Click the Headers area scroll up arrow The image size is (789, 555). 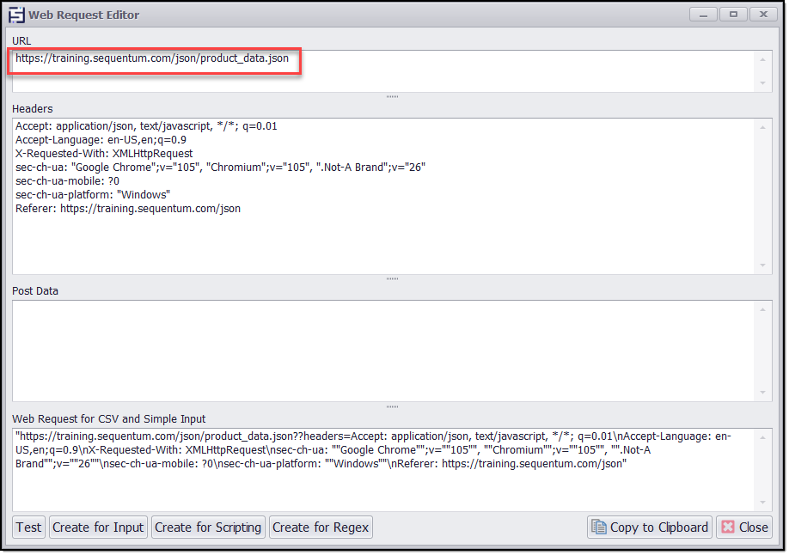(x=762, y=127)
